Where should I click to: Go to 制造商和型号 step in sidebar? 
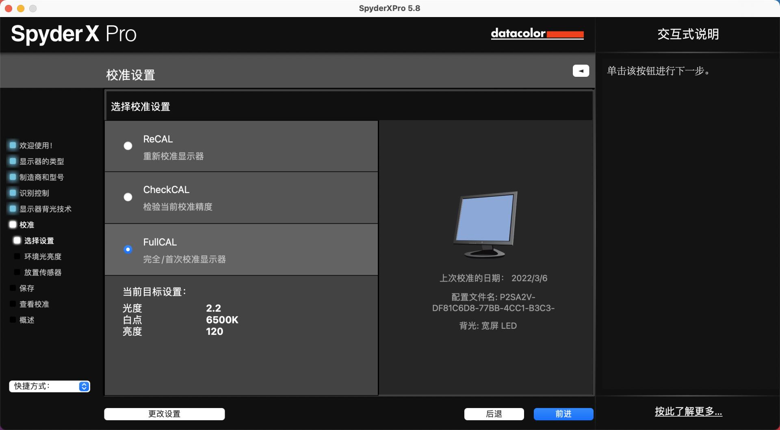pos(41,177)
